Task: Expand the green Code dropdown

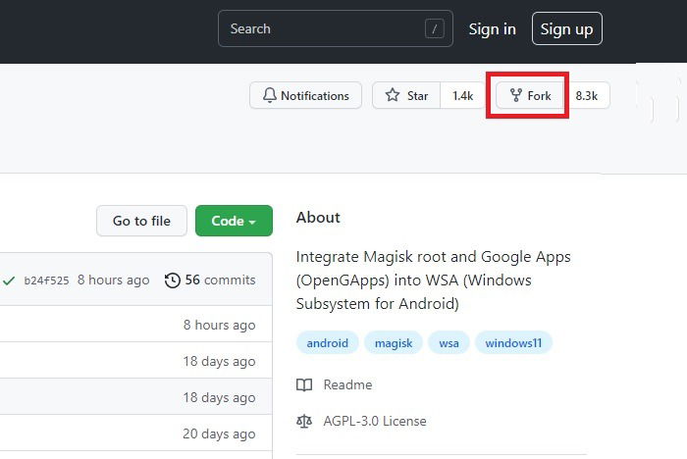Action: pos(234,221)
